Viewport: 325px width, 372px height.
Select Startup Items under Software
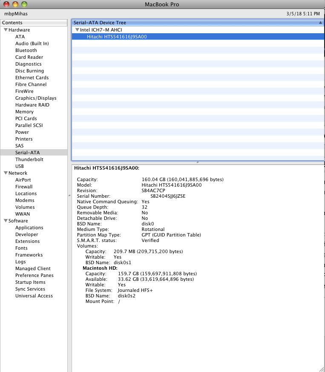coord(30,283)
